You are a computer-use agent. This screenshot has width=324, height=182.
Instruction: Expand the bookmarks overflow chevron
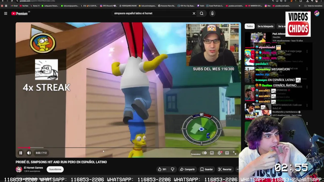(299, 6)
